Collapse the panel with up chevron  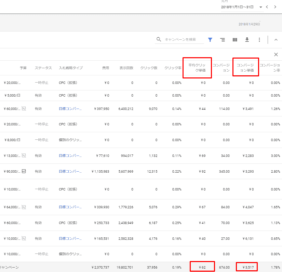click(x=276, y=40)
